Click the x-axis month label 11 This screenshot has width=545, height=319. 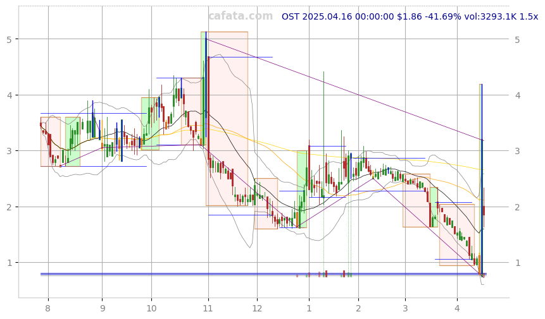pos(208,308)
